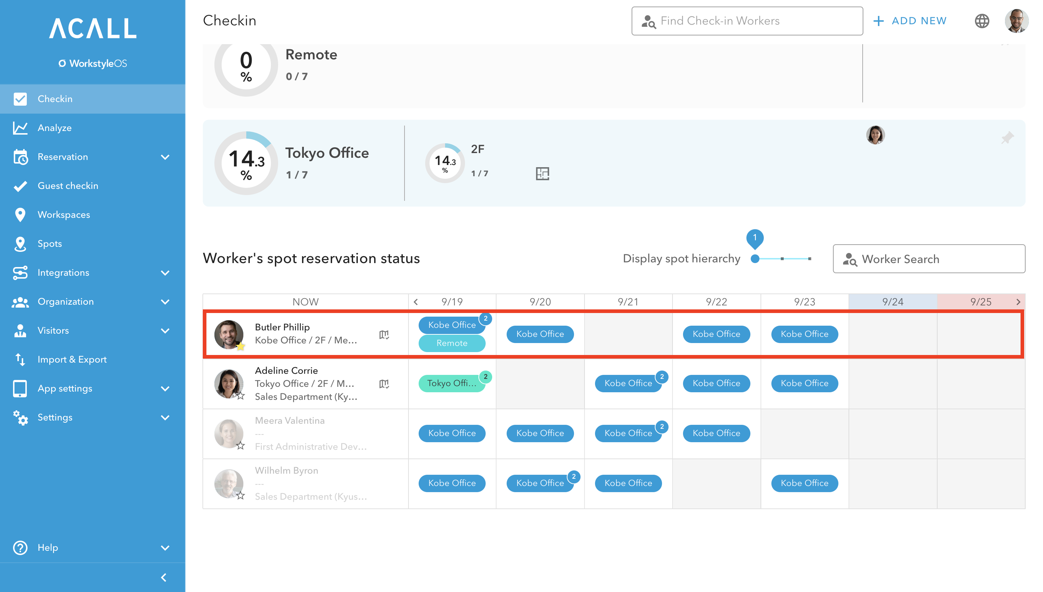1043x592 pixels.
Task: Toggle the pin icon in the Tokyo Office panel
Action: [1008, 138]
